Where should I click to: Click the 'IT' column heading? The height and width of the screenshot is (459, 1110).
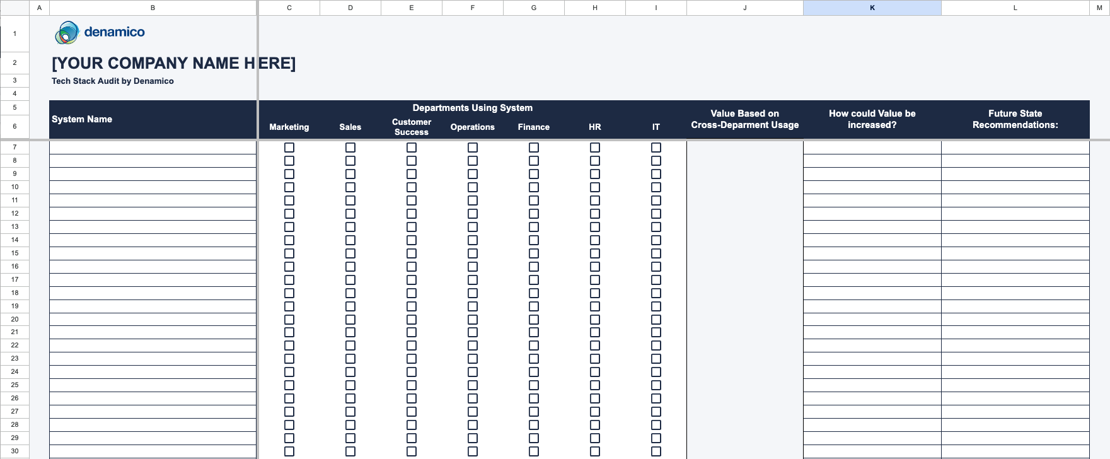pyautogui.click(x=656, y=127)
